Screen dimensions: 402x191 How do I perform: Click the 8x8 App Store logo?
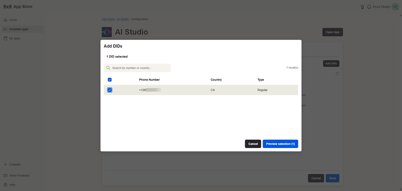(x=18, y=7)
